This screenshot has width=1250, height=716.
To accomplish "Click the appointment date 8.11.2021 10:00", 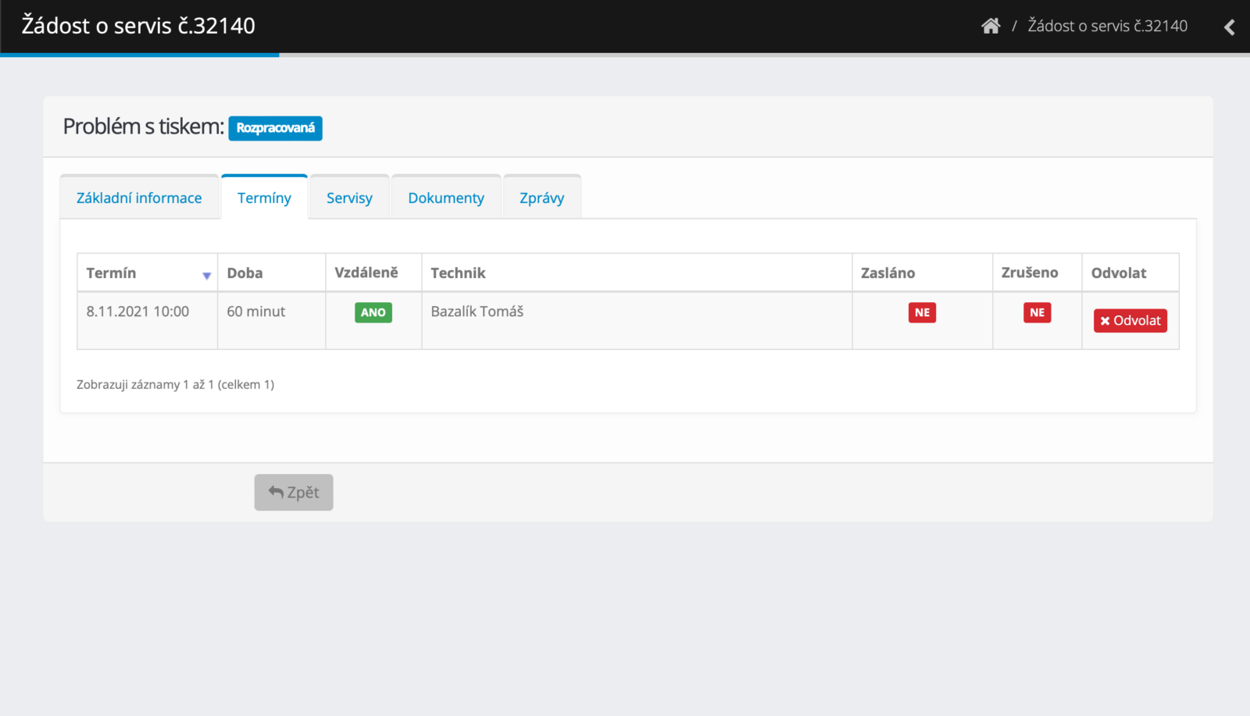I will tap(137, 312).
